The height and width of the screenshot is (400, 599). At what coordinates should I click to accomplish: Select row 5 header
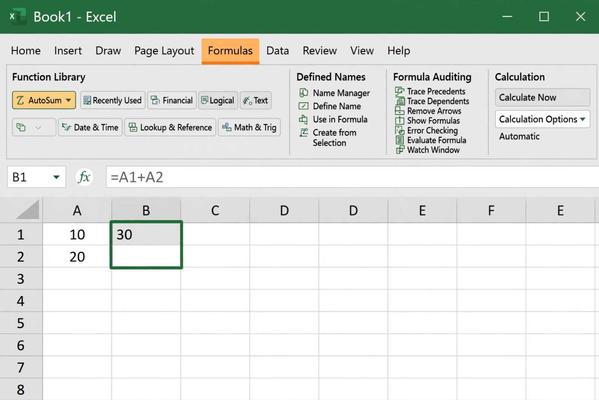(x=21, y=323)
